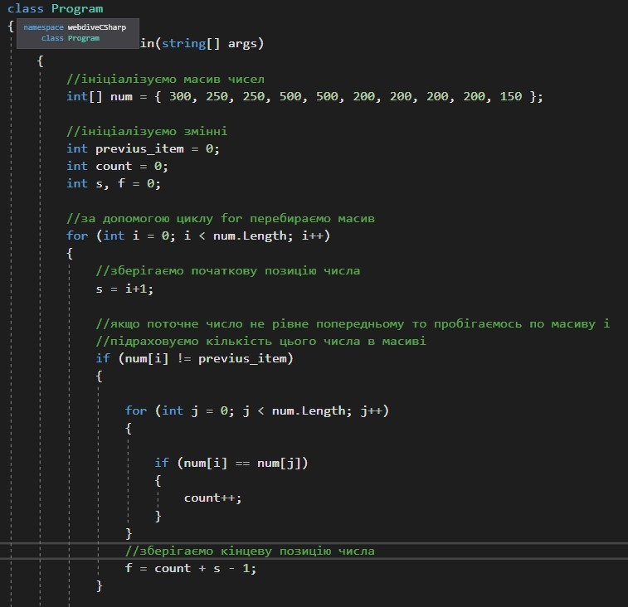Place cursor on 'int count = 0;' line

(x=118, y=166)
